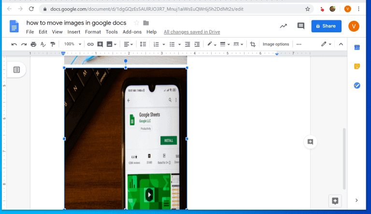Run spelling and grammar check icon
371x214 pixels.
(x=43, y=44)
